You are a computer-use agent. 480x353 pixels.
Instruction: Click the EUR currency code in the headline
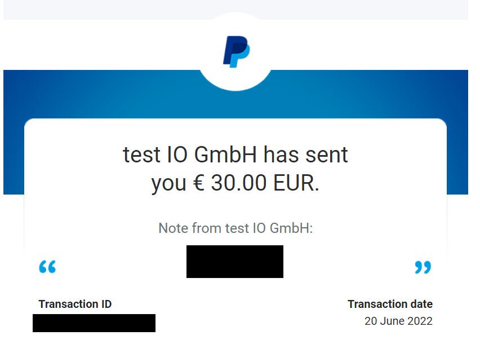coord(296,183)
